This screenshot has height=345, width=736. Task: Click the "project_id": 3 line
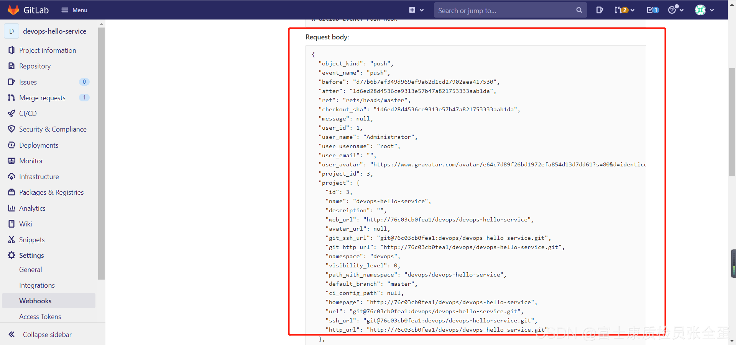click(x=345, y=174)
